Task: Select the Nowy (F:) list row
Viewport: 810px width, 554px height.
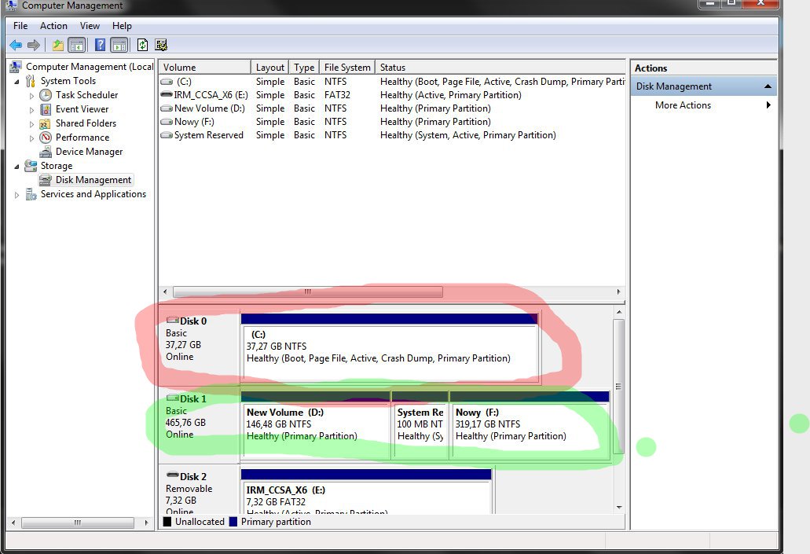Action: 392,122
